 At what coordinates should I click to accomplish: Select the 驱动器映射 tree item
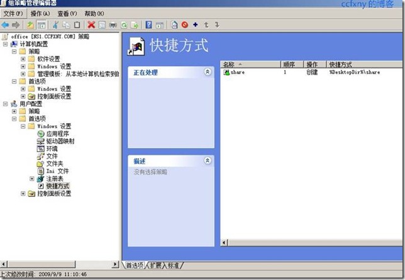pos(60,142)
